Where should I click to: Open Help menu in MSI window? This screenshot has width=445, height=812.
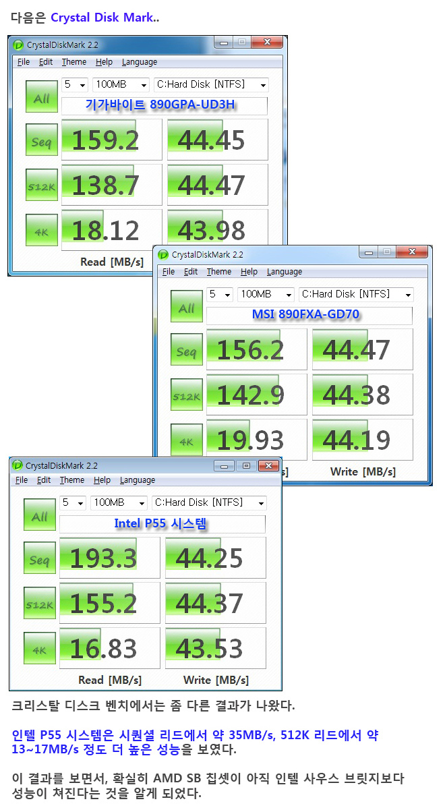point(249,272)
